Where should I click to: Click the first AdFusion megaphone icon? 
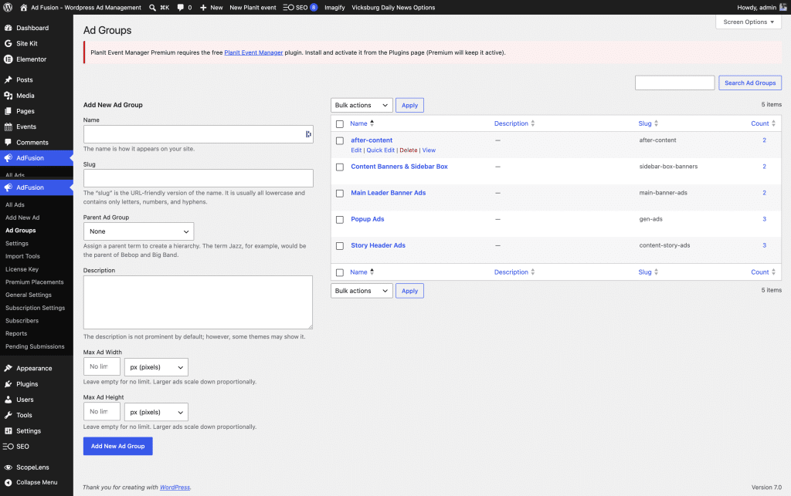pos(8,158)
